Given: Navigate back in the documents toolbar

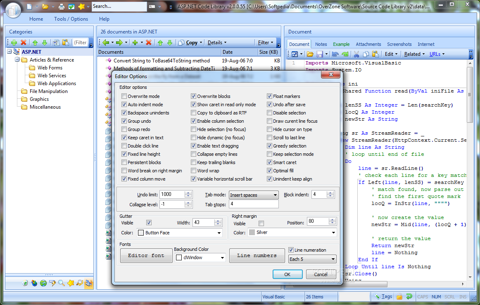Looking at the screenshot, I should (x=106, y=43).
